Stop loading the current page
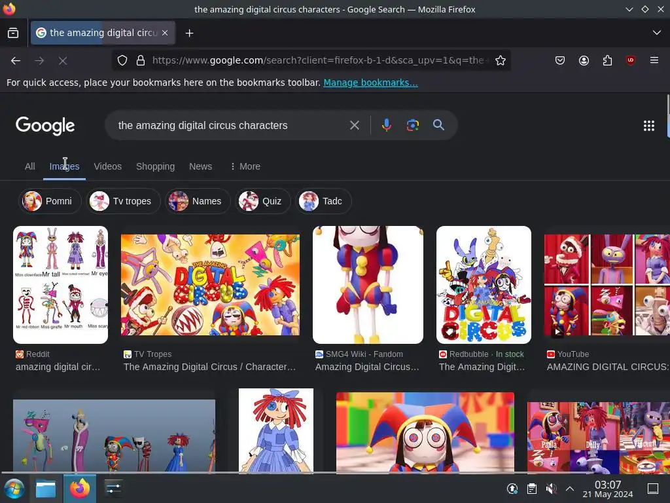This screenshot has height=503, width=670. click(x=63, y=61)
